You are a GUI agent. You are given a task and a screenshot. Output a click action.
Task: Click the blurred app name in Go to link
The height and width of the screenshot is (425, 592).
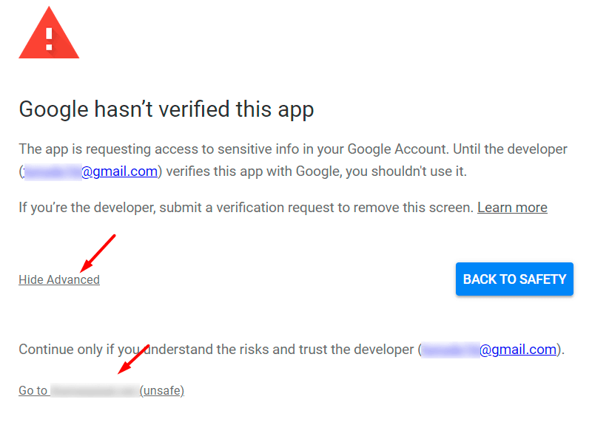click(x=95, y=390)
